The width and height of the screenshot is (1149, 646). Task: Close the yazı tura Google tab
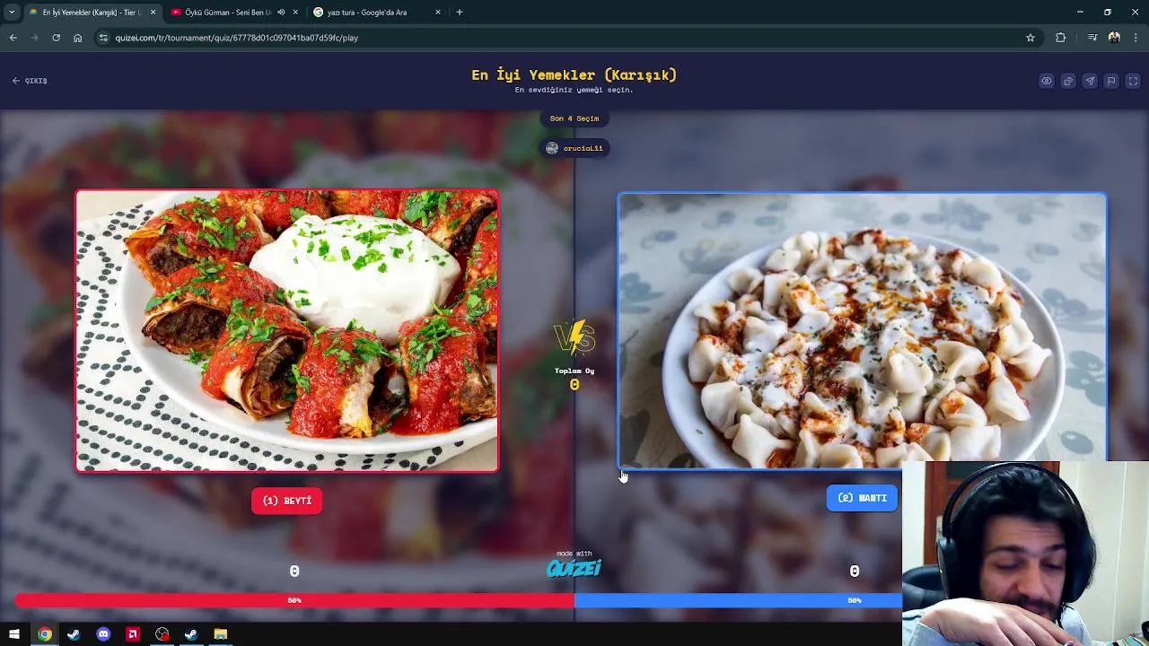(x=438, y=13)
